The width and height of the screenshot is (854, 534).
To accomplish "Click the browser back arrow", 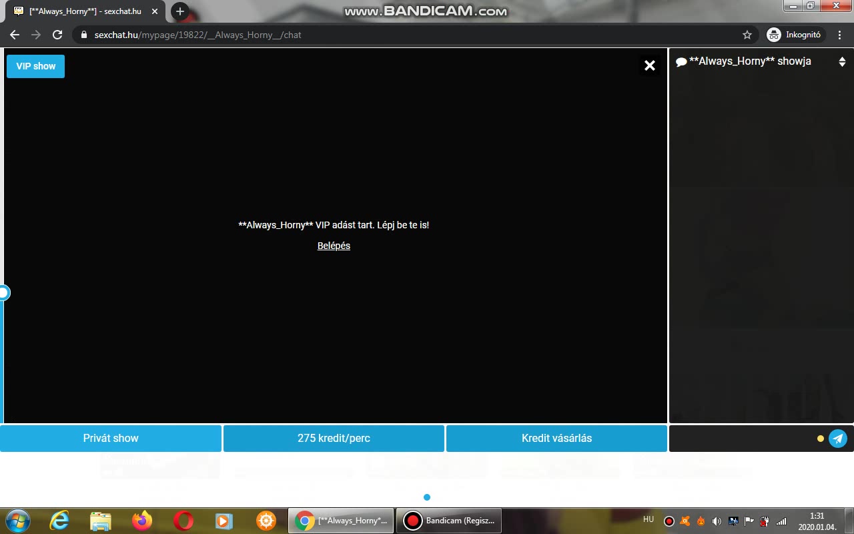I will (x=15, y=35).
